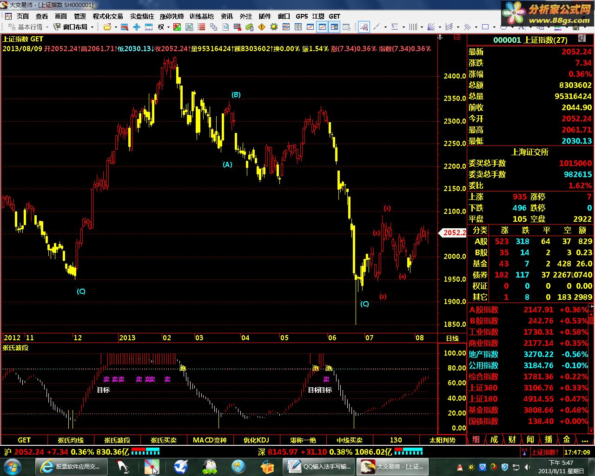Open the 江恩 menu
This screenshot has height=476, width=595.
click(318, 16)
